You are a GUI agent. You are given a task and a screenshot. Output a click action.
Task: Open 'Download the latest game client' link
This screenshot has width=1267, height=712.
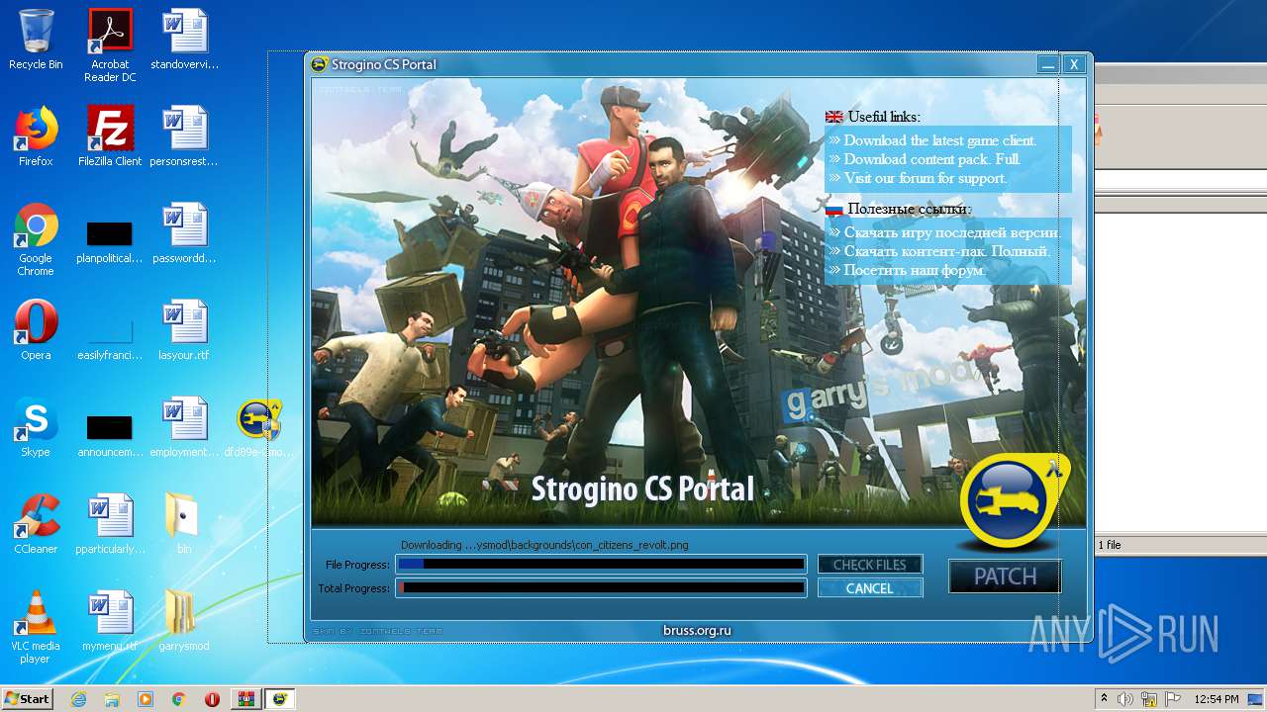click(x=940, y=140)
